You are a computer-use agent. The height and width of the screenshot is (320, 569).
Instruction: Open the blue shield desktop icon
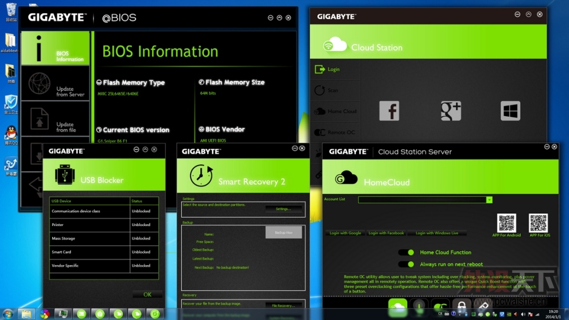pos(11,104)
